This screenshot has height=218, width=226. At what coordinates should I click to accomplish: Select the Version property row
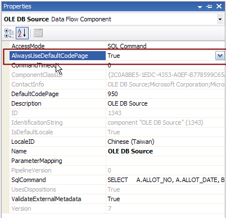pyautogui.click(x=117, y=208)
